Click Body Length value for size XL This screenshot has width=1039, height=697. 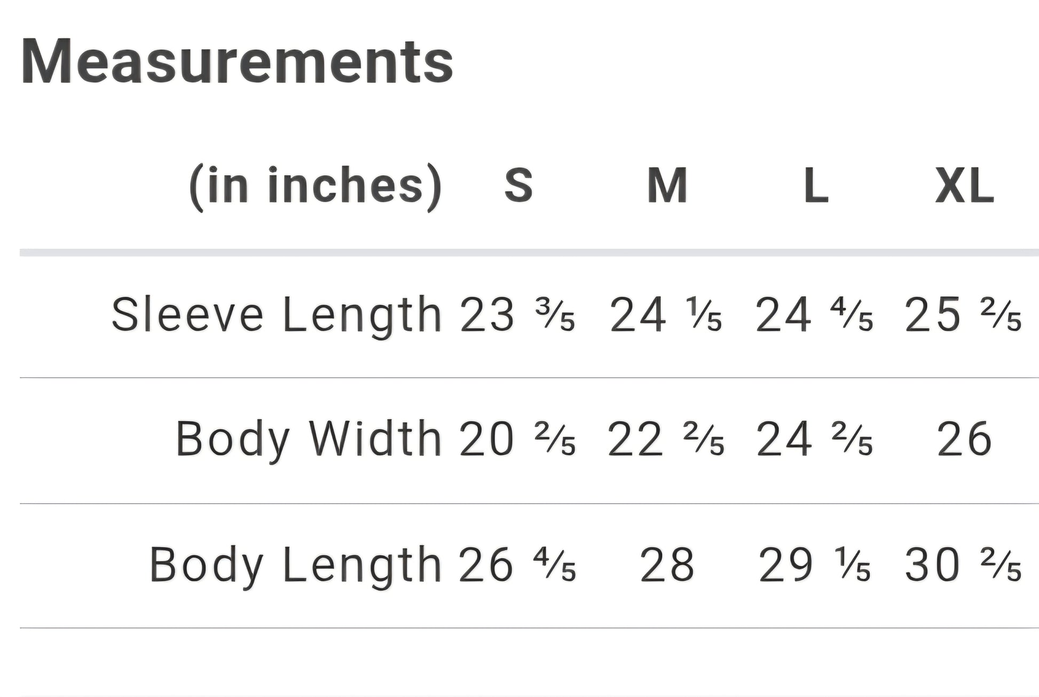click(x=963, y=565)
